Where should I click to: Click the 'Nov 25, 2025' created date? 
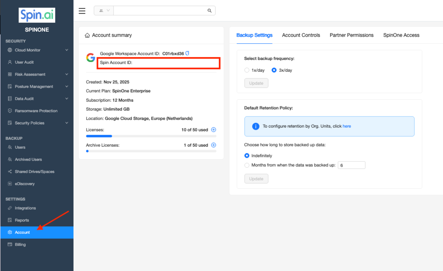pos(116,82)
